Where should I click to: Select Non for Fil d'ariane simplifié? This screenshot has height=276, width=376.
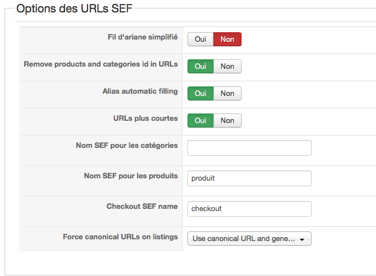[228, 39]
